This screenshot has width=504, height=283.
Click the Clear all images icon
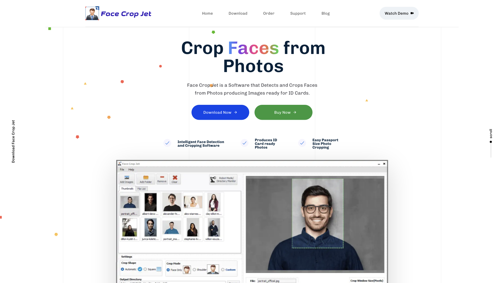pyautogui.click(x=175, y=179)
